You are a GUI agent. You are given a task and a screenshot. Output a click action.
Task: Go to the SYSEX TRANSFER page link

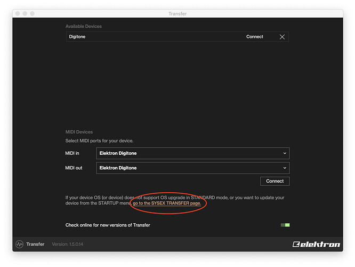click(167, 203)
